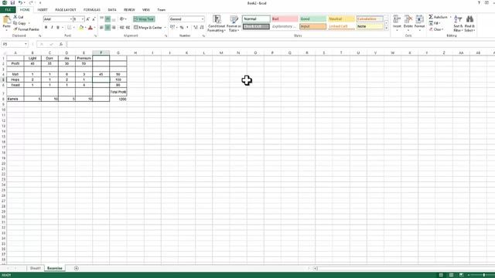Increase decimal places

pos(196,28)
